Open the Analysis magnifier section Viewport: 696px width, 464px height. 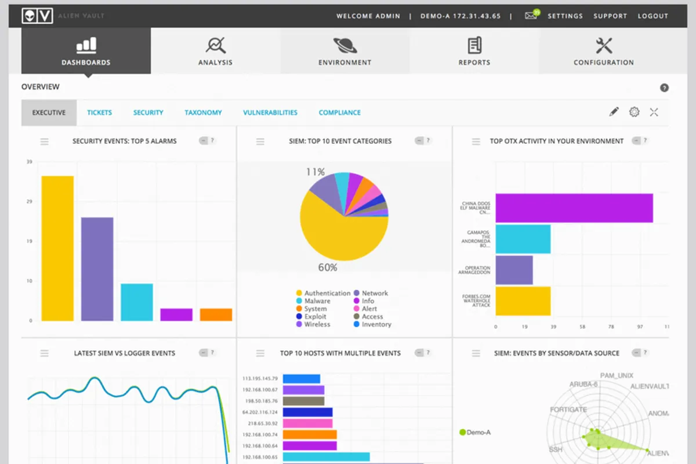[x=215, y=51]
